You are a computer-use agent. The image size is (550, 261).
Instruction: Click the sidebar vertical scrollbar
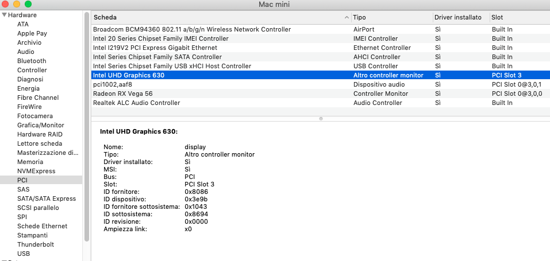click(x=87, y=126)
